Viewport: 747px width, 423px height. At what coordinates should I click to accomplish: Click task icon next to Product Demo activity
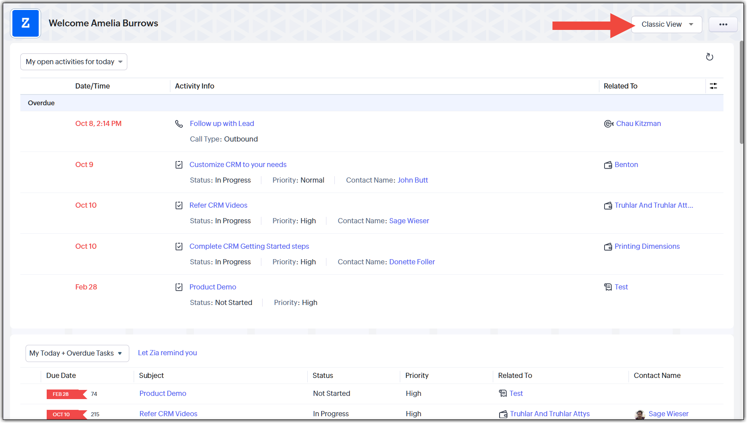179,287
